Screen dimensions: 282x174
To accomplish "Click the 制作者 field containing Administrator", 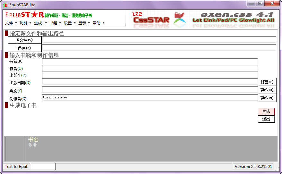I will (150, 97).
